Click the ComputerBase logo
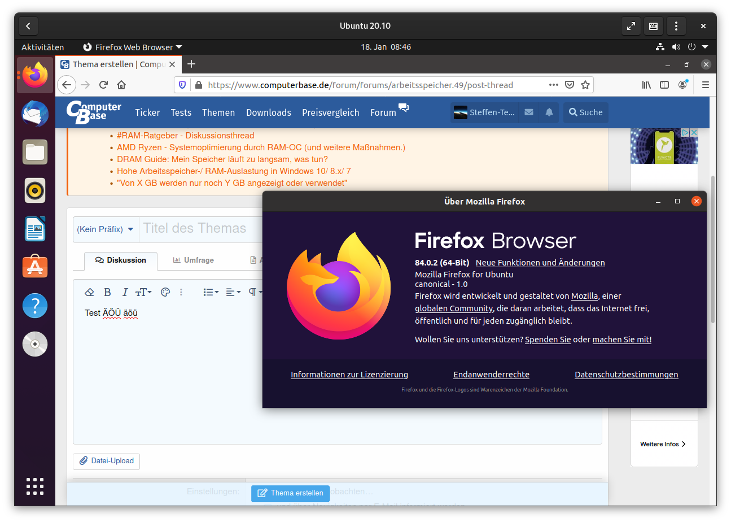 pyautogui.click(x=94, y=112)
